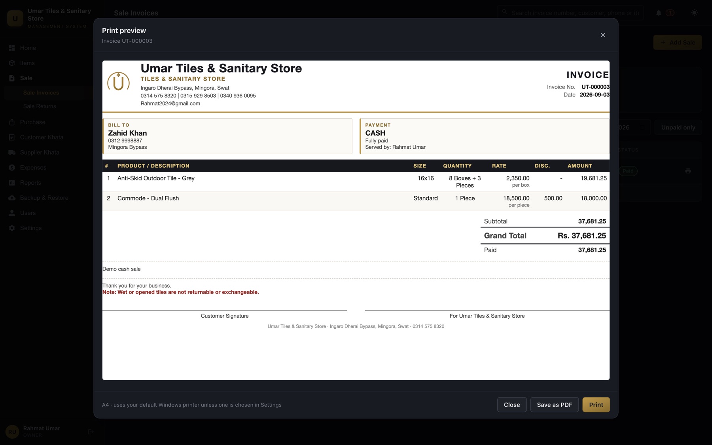This screenshot has width=712, height=445.
Task: Click the Close button in preview footer
Action: point(511,405)
